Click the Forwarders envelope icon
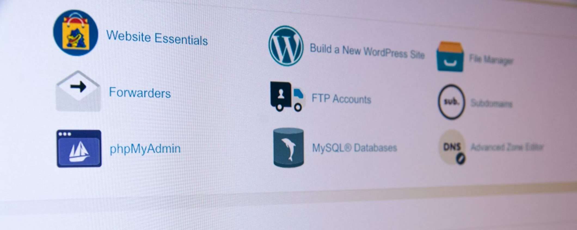The image size is (577, 230). pyautogui.click(x=78, y=91)
